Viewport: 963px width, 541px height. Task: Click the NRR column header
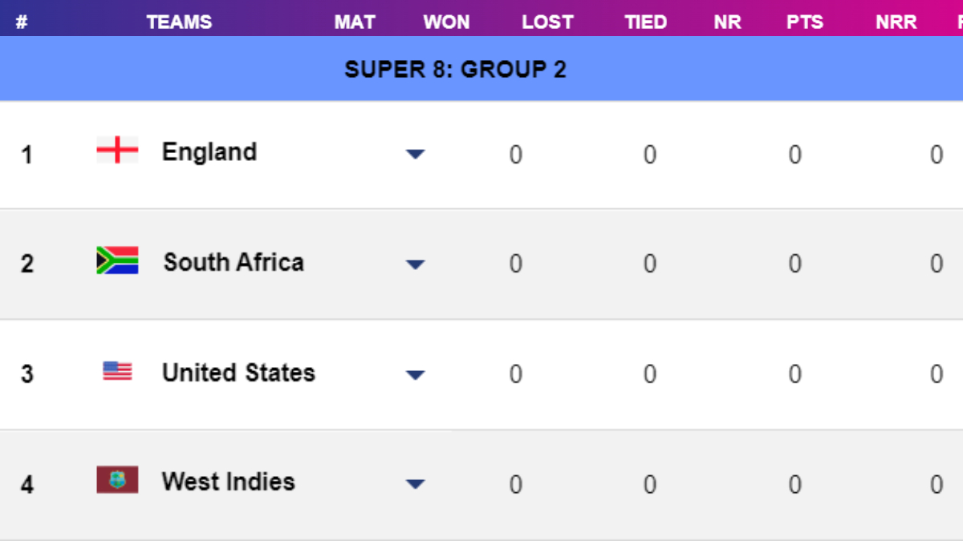(896, 22)
